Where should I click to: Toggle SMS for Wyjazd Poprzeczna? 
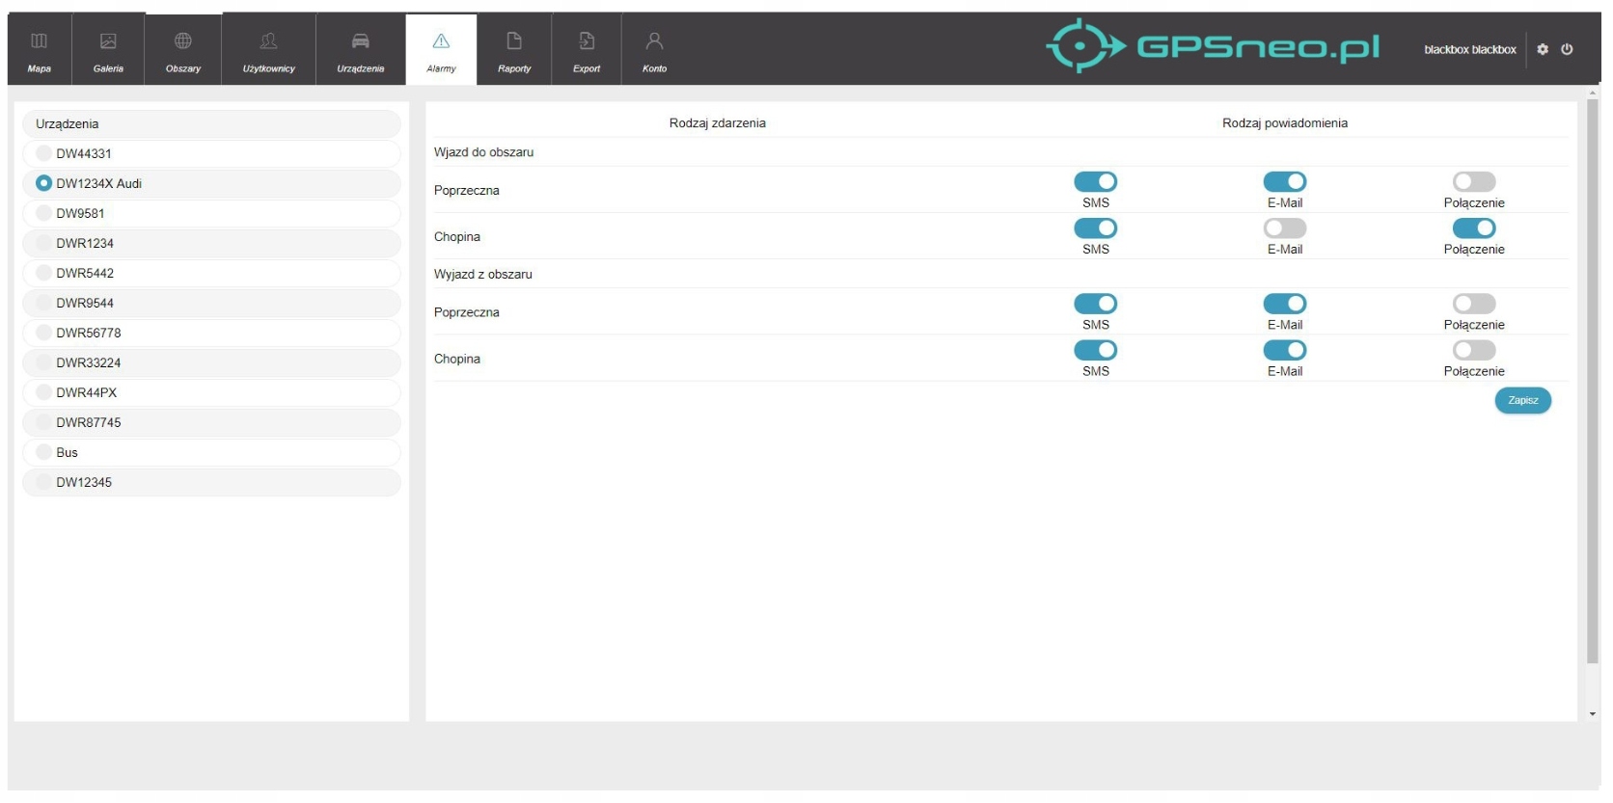(1096, 304)
